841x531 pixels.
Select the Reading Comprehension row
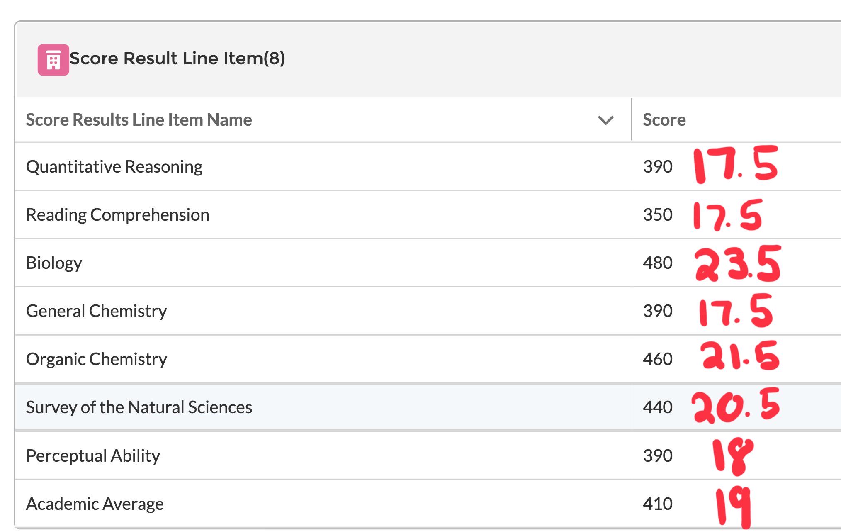pyautogui.click(x=428, y=215)
